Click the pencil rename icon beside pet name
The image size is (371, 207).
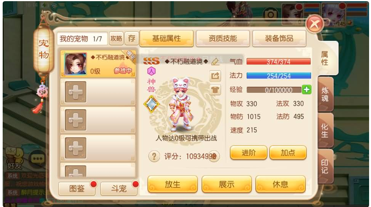point(215,61)
